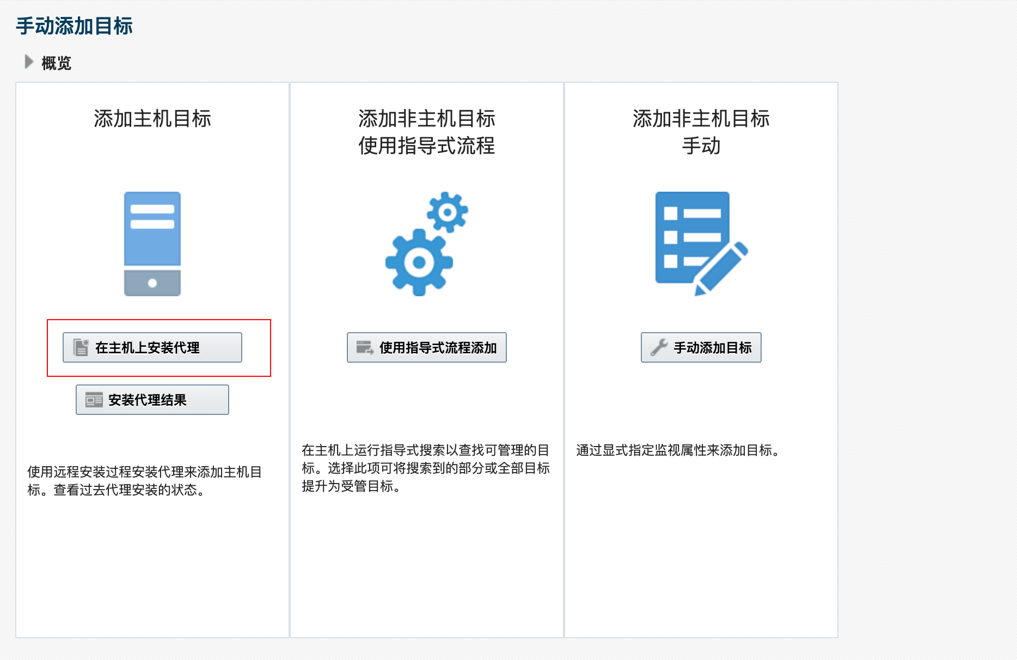Click the 添加主机目标 card title
Image resolution: width=1017 pixels, height=660 pixels.
point(152,119)
